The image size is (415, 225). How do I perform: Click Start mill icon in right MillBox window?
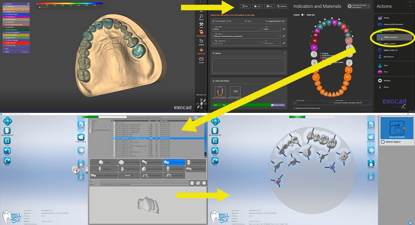pos(371,164)
